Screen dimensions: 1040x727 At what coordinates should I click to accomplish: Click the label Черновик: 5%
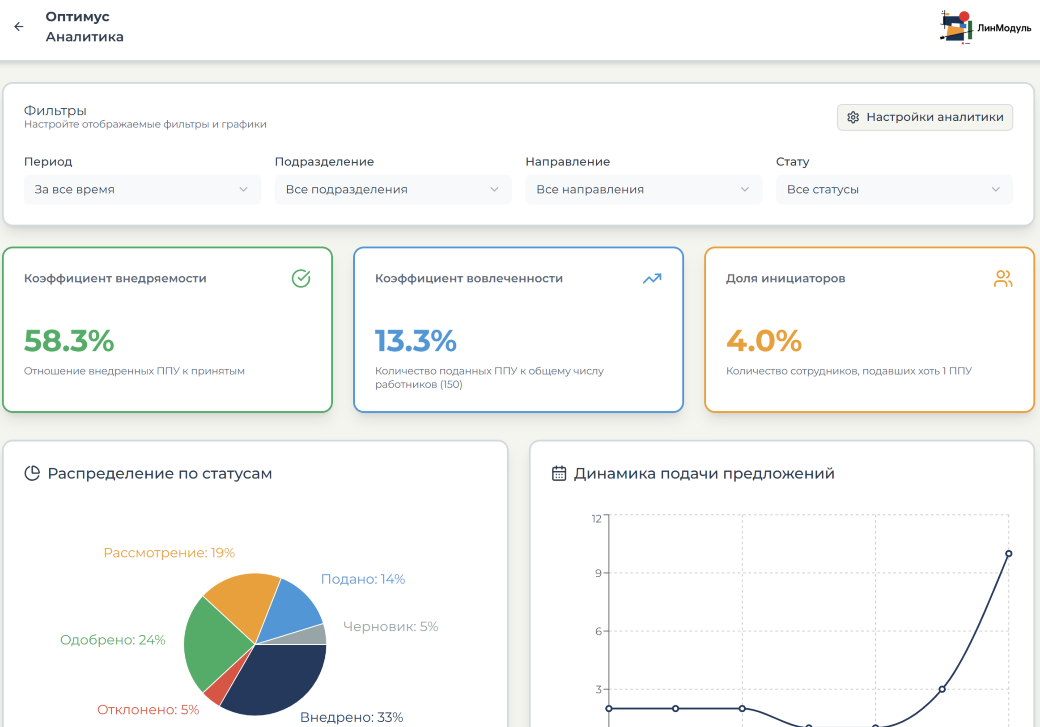[x=391, y=626]
